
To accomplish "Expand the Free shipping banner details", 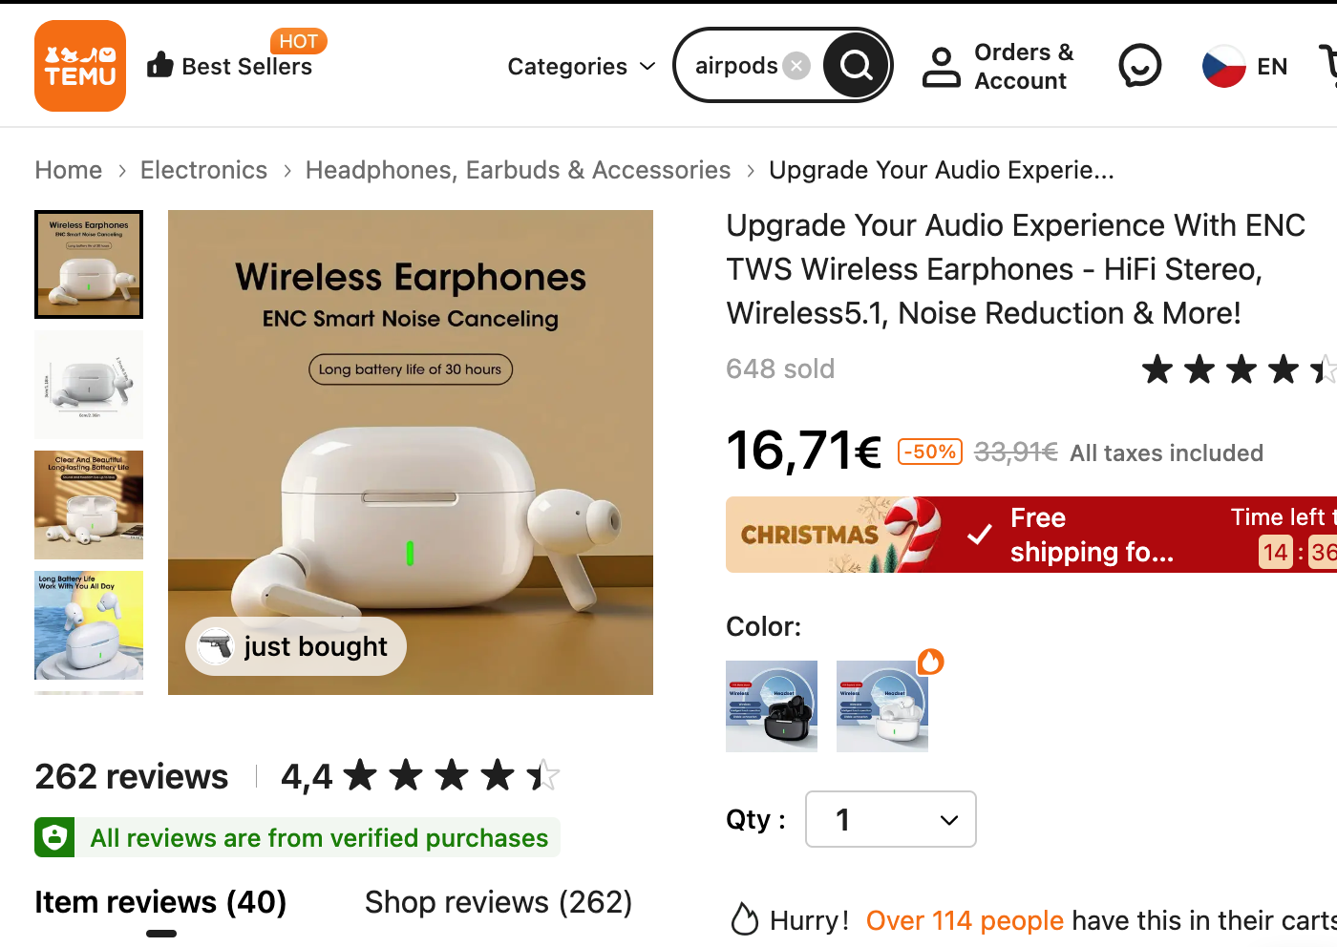I will 1092,535.
